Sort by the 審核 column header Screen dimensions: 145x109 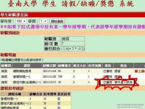tap(108, 66)
